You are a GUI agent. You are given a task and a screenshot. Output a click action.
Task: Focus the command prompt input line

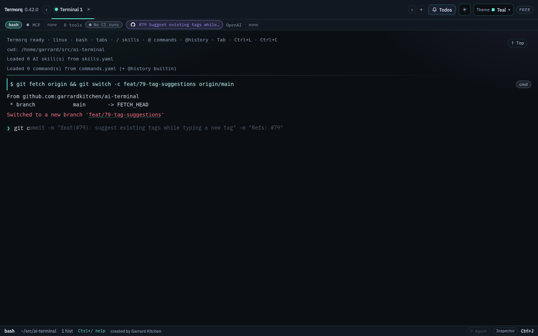pyautogui.click(x=269, y=128)
